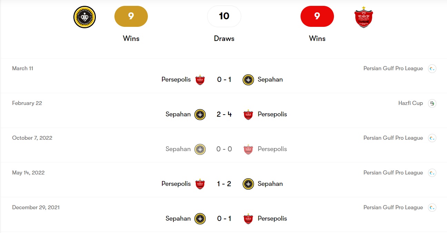Viewport: 447px width, 233px height.
Task: Select the red 9 wins badge
Action: pos(317,16)
